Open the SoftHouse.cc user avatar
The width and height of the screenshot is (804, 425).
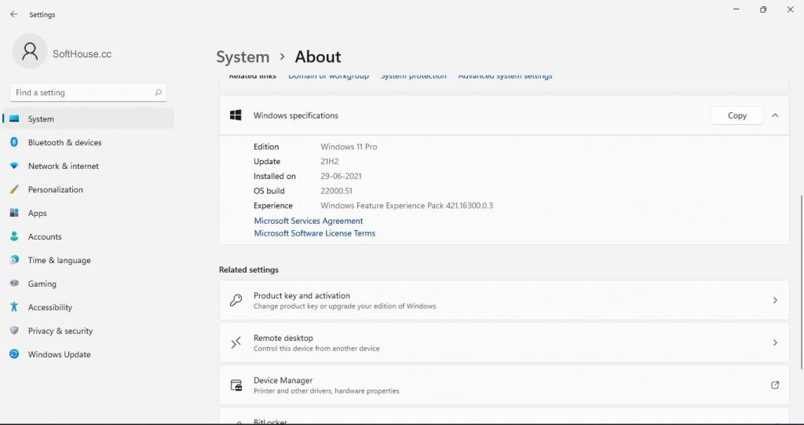tap(30, 51)
